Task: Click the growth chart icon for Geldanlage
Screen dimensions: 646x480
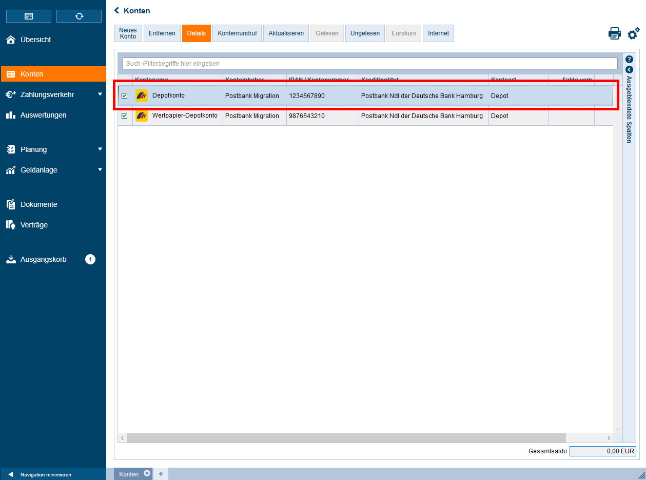Action: pos(11,170)
